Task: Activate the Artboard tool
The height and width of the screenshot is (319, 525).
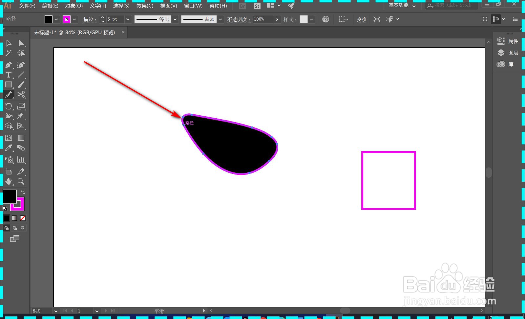Action: point(9,171)
